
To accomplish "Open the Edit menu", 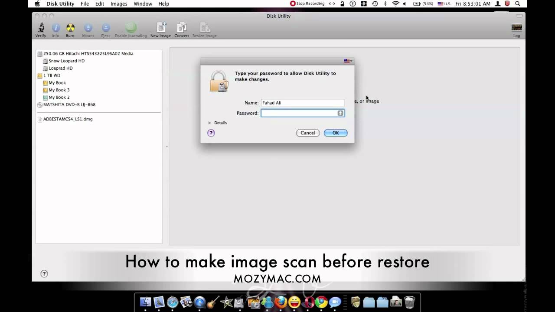I will (x=100, y=3).
